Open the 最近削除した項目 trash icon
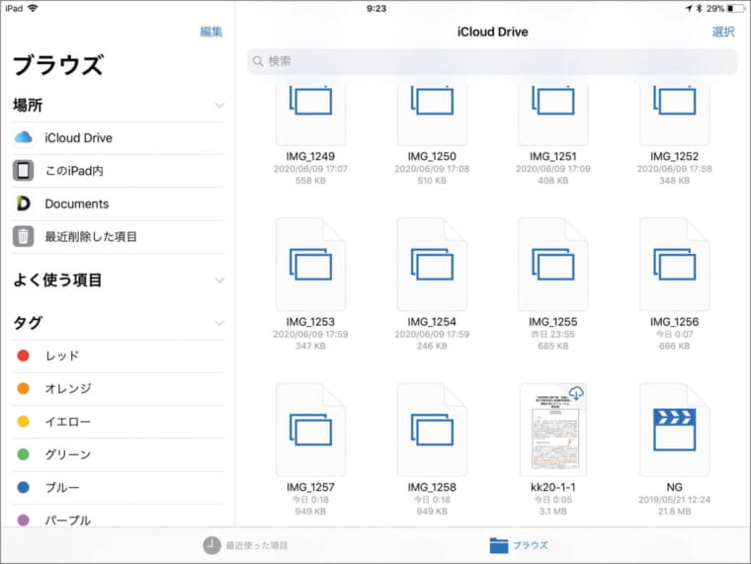751x564 pixels. tap(24, 237)
